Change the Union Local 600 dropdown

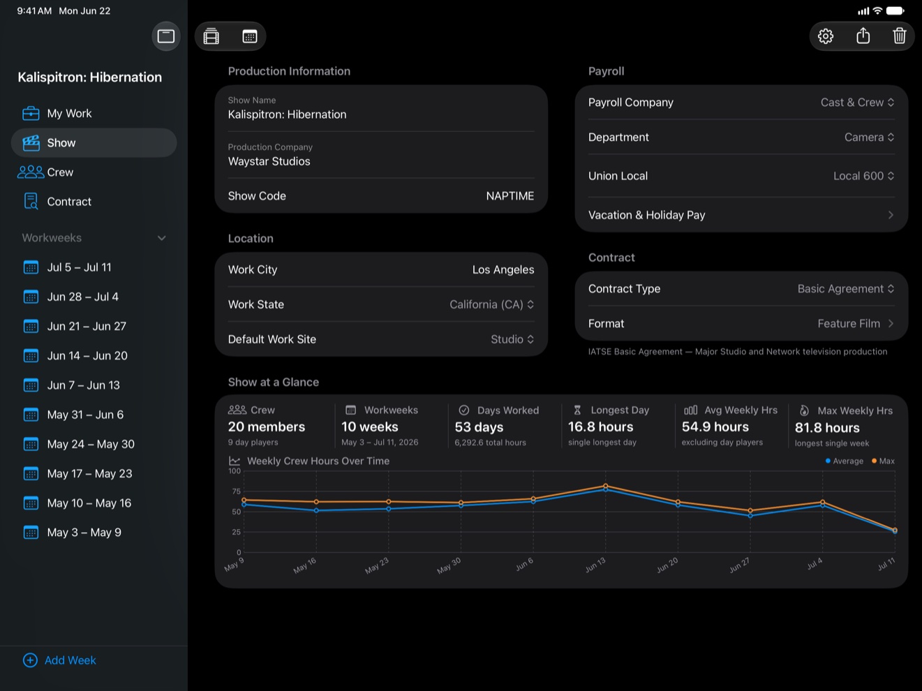pos(864,176)
